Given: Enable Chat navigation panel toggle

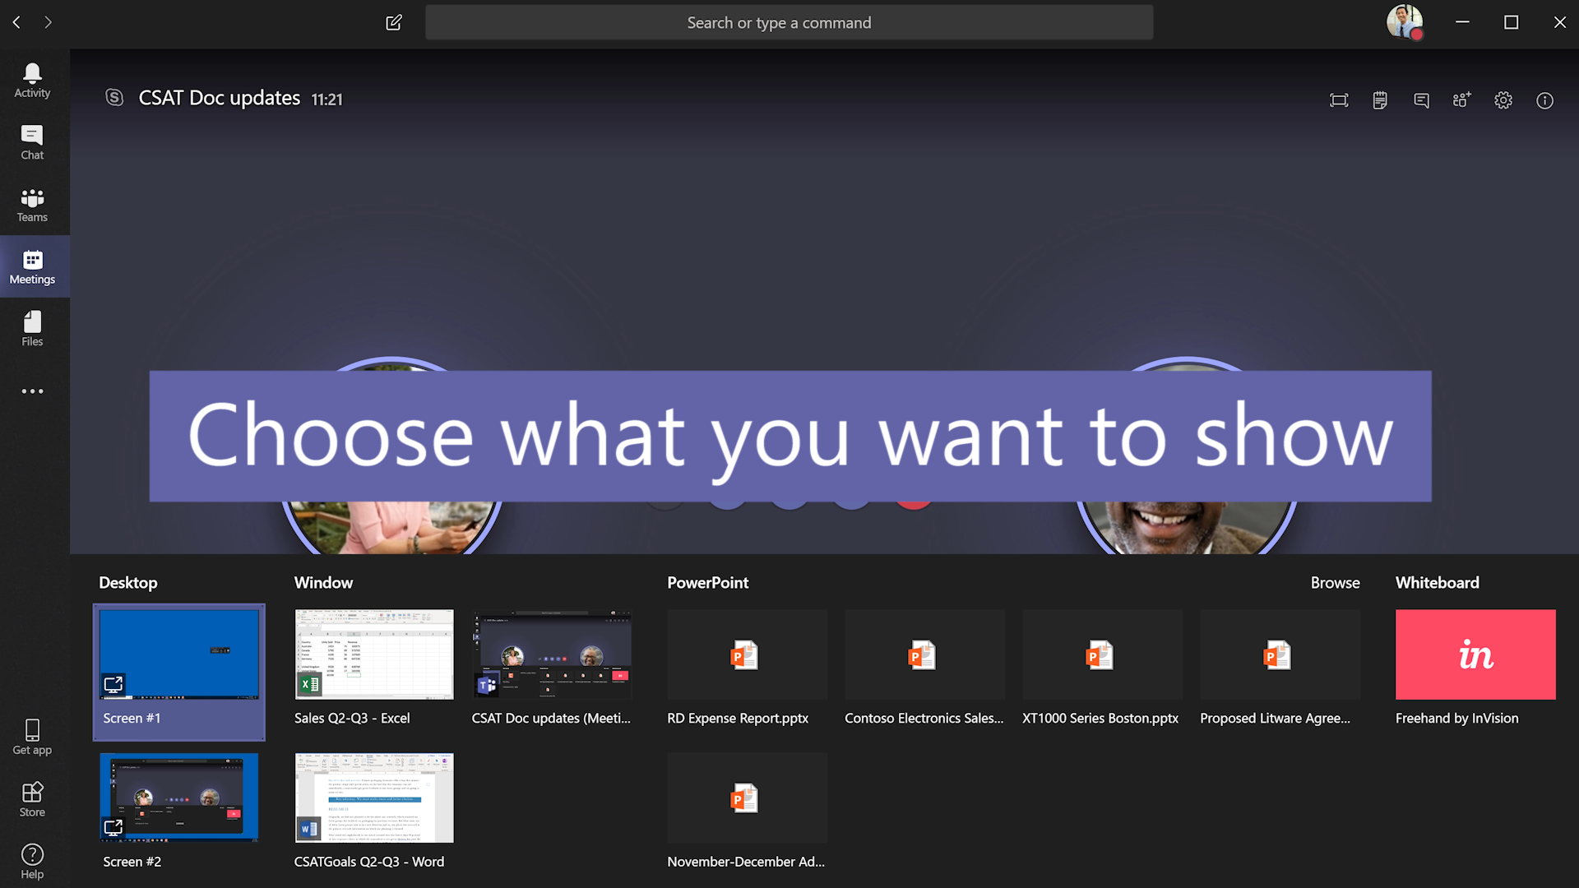Looking at the screenshot, I should point(33,142).
